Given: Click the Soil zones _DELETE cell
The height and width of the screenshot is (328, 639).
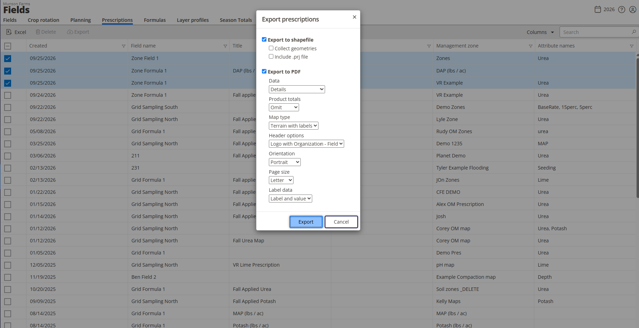Looking at the screenshot, I should [458, 289].
